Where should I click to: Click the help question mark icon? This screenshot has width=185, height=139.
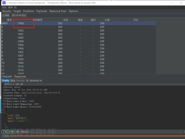(3, 132)
